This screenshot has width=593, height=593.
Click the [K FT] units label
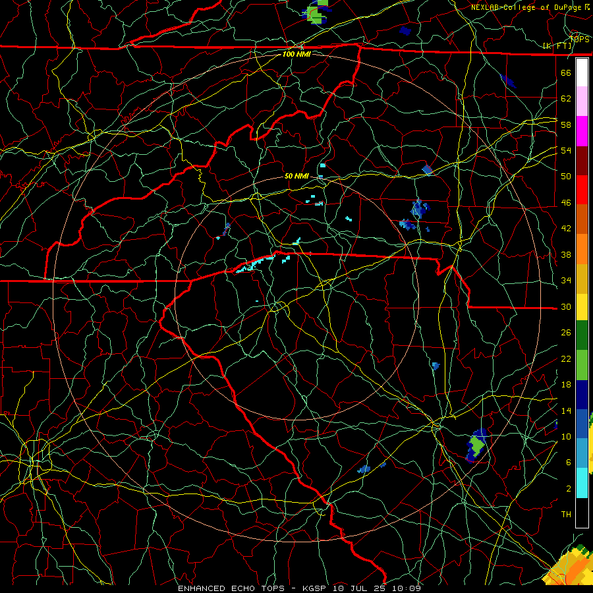coord(557,46)
